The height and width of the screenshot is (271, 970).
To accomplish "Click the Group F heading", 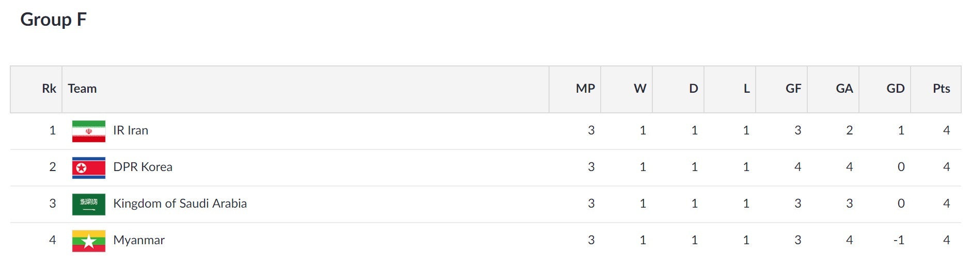I will [53, 20].
